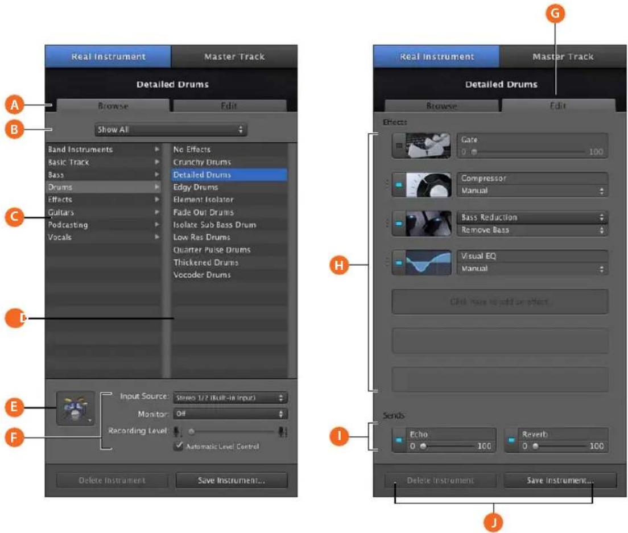
Task: Select the Bass category
Action: click(x=104, y=175)
